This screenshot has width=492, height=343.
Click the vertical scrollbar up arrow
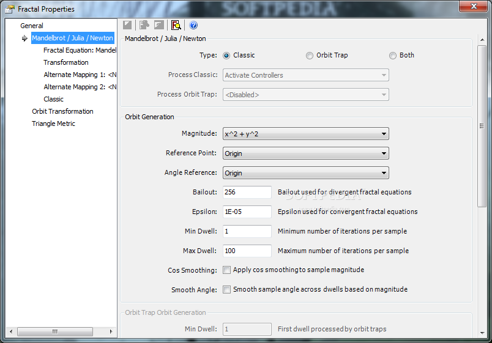point(482,40)
